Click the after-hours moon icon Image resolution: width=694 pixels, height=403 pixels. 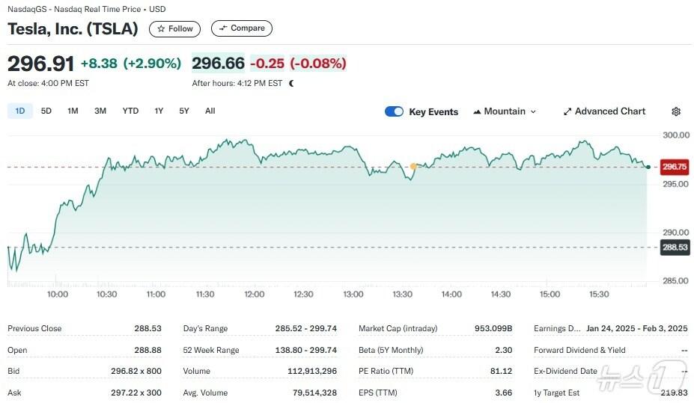[x=291, y=83]
